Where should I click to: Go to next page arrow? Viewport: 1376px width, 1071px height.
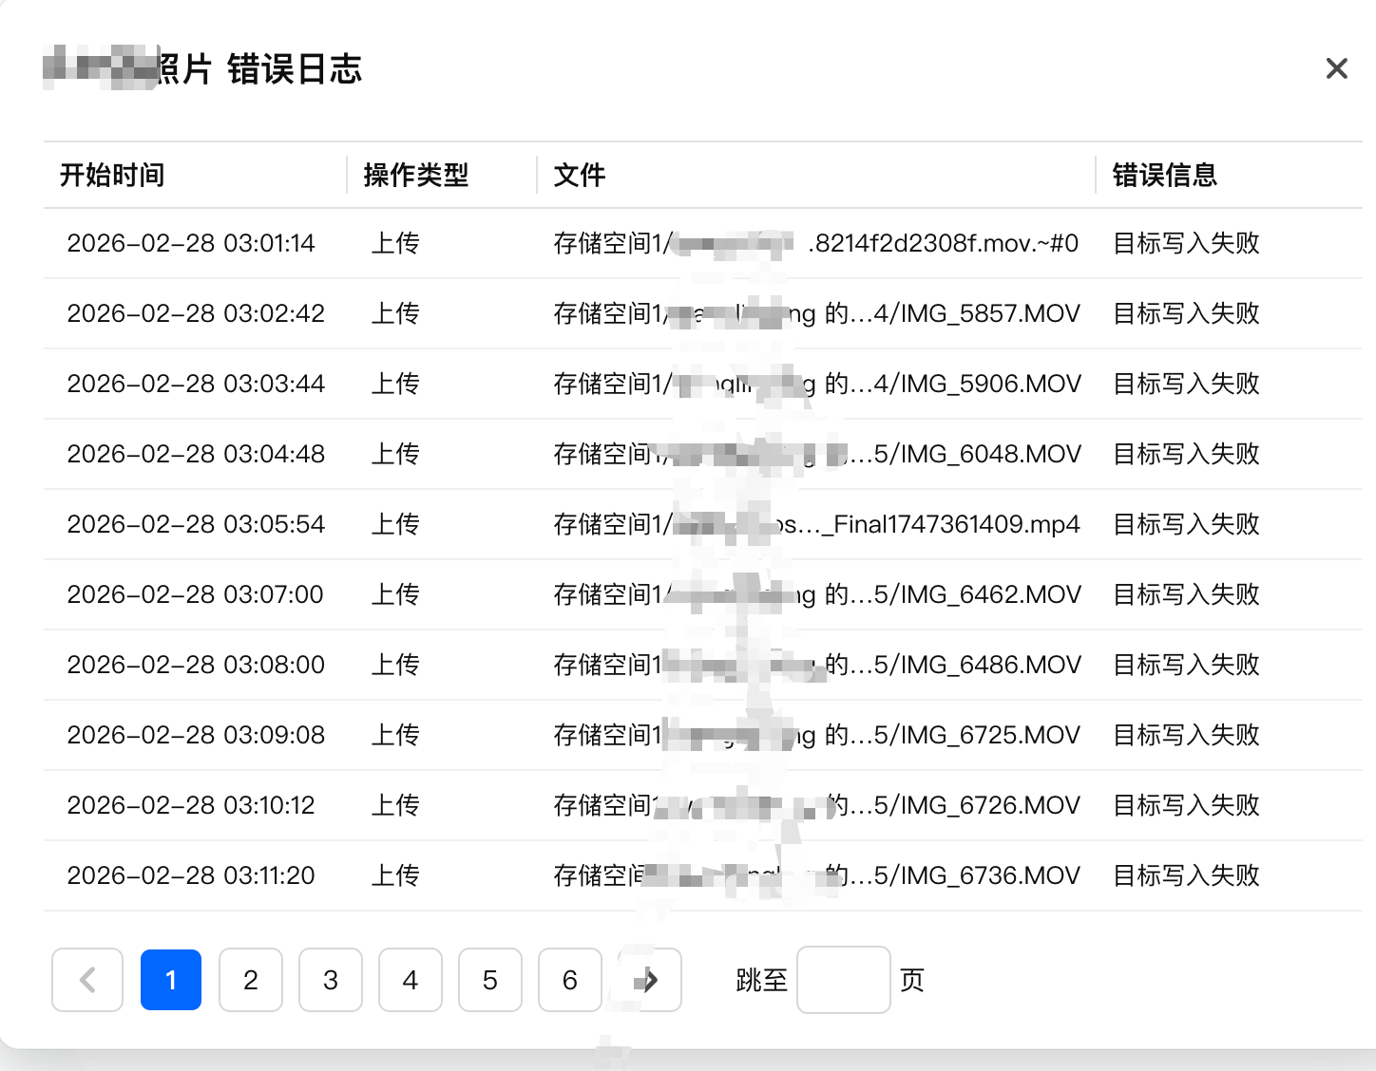tap(650, 980)
